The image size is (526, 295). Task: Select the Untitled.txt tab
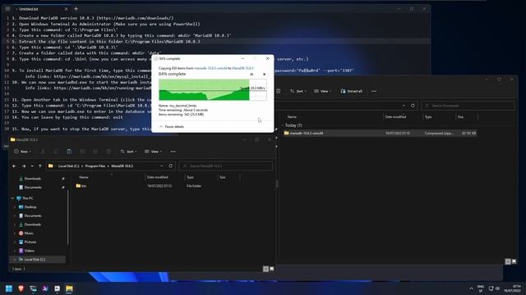(x=41, y=9)
